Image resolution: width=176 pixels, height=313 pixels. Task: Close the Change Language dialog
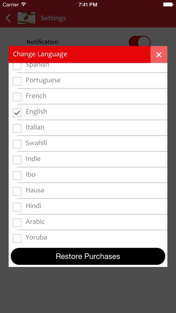158,55
